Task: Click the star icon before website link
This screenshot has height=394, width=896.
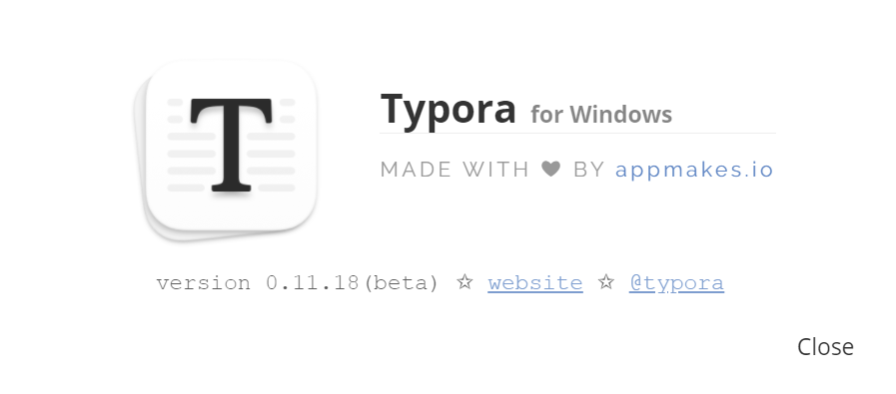Action: click(x=464, y=282)
